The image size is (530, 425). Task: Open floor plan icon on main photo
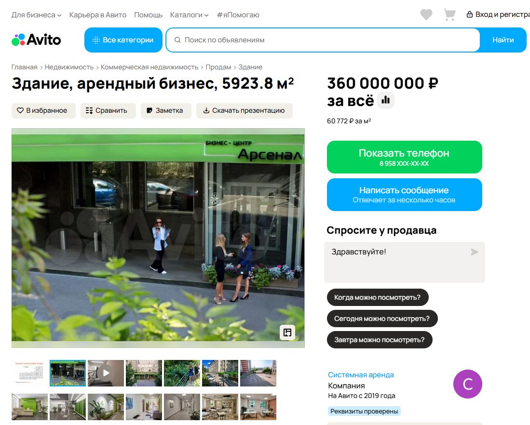click(287, 332)
